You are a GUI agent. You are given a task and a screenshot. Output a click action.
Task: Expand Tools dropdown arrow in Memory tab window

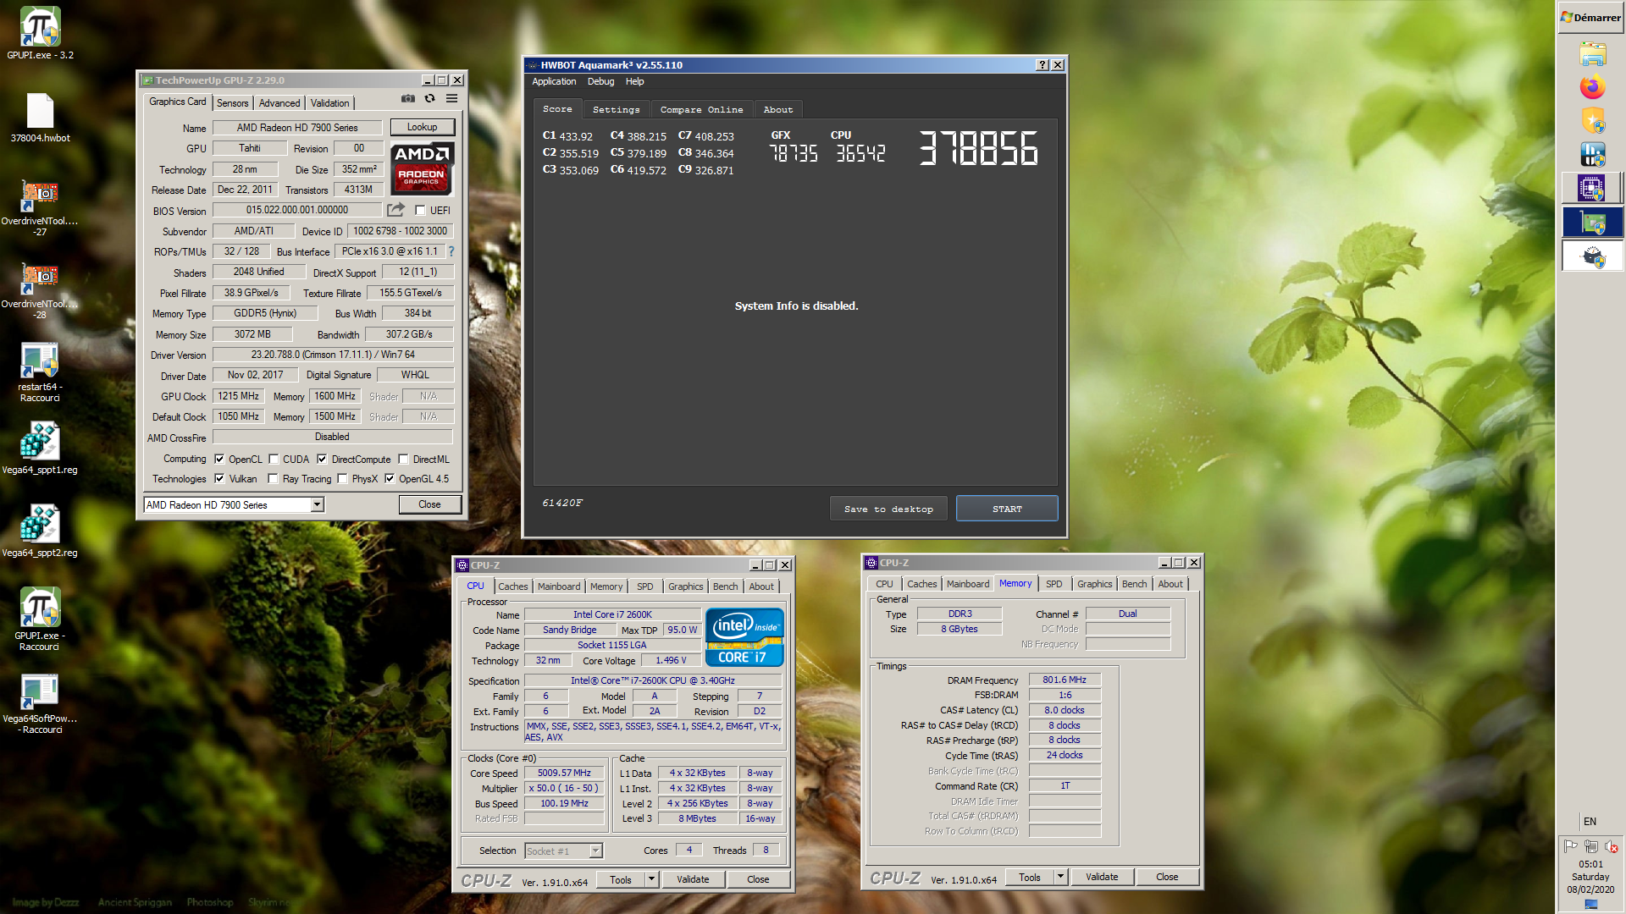click(x=1060, y=878)
